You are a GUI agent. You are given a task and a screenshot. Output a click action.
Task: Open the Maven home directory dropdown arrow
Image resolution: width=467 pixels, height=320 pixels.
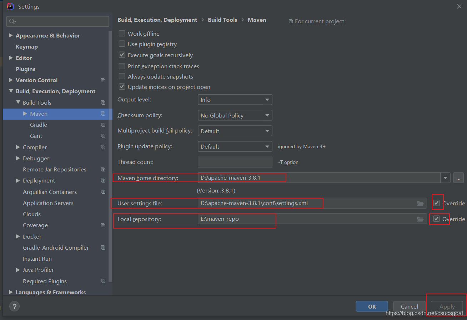(445, 177)
